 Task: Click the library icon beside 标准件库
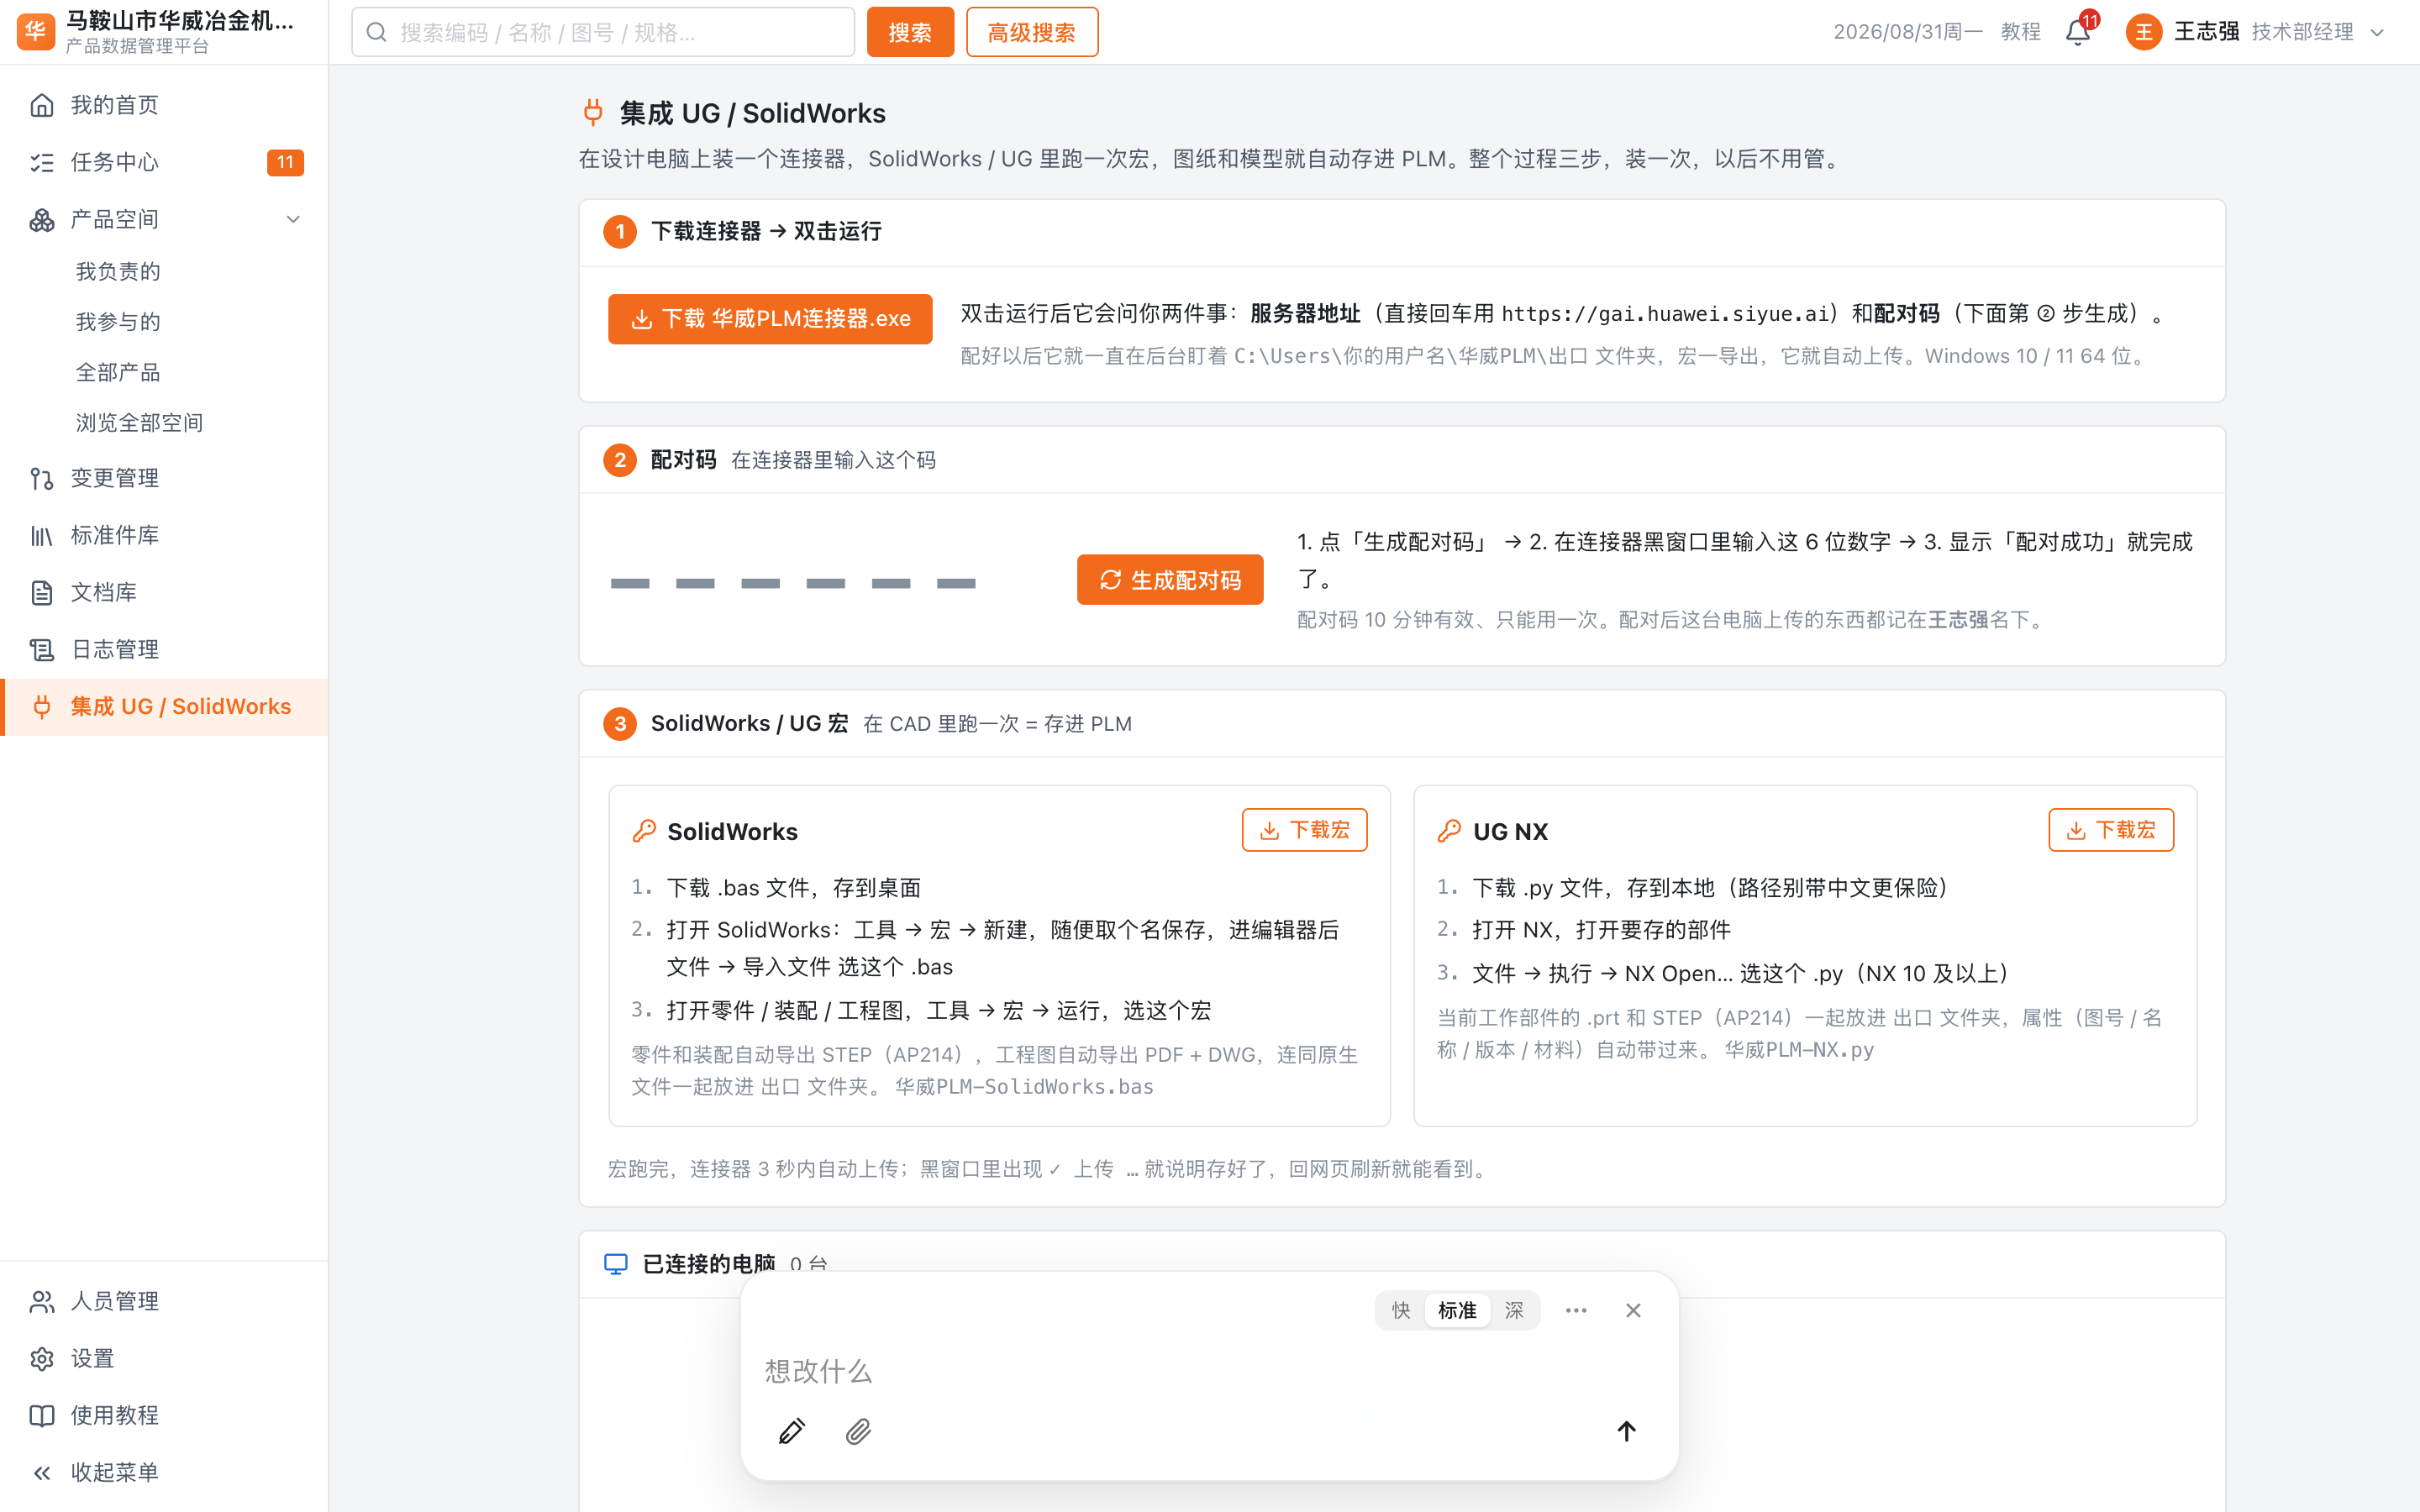point(42,535)
